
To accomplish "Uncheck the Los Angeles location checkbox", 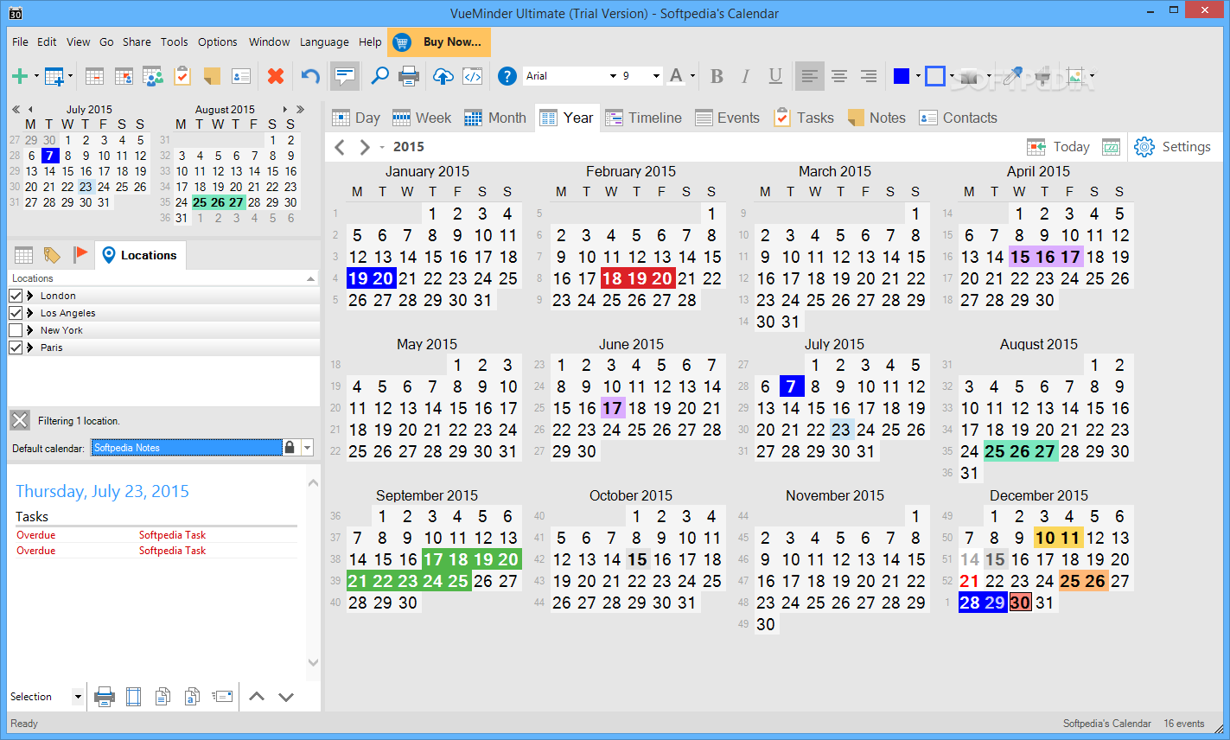I will [x=16, y=313].
